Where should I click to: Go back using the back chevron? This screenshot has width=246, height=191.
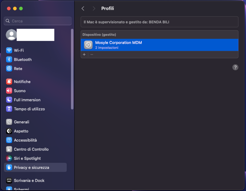click(x=83, y=9)
